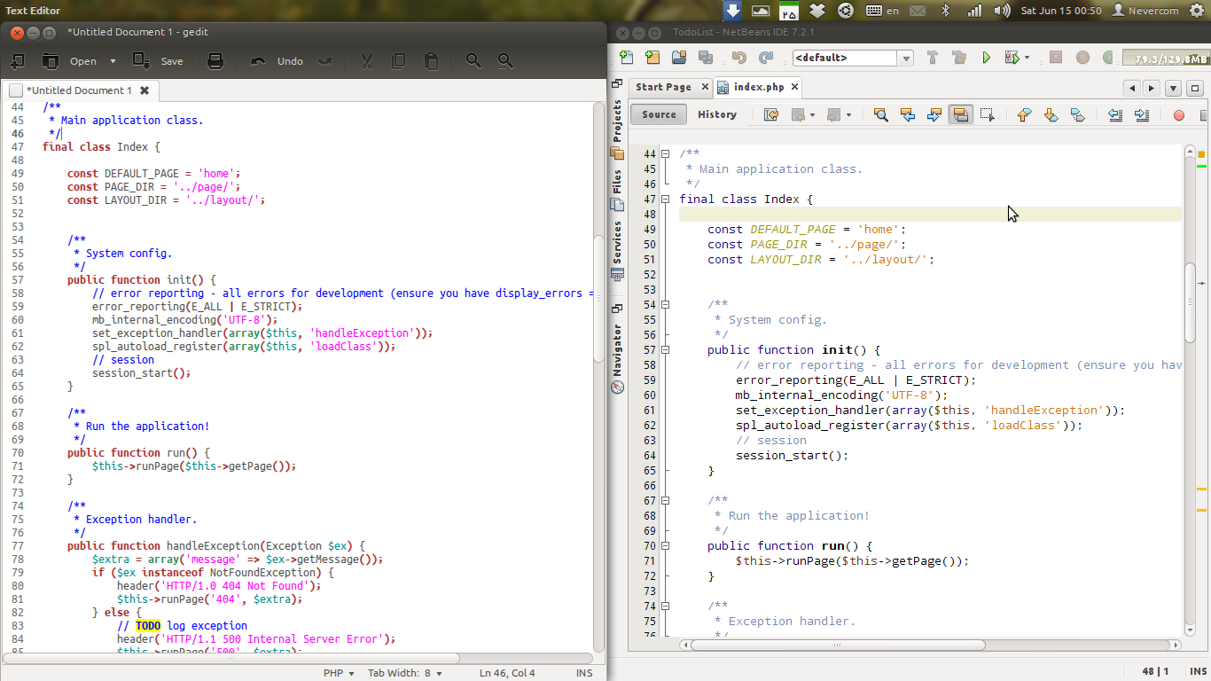Click gedit's Find magnifier icon
The height and width of the screenshot is (681, 1211).
[473, 61]
